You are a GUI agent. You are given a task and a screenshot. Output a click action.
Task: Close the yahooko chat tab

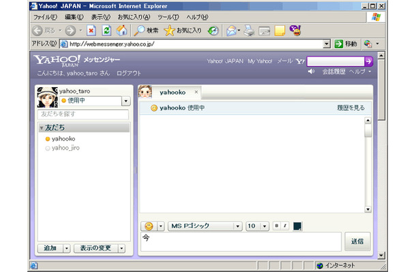[196, 92]
